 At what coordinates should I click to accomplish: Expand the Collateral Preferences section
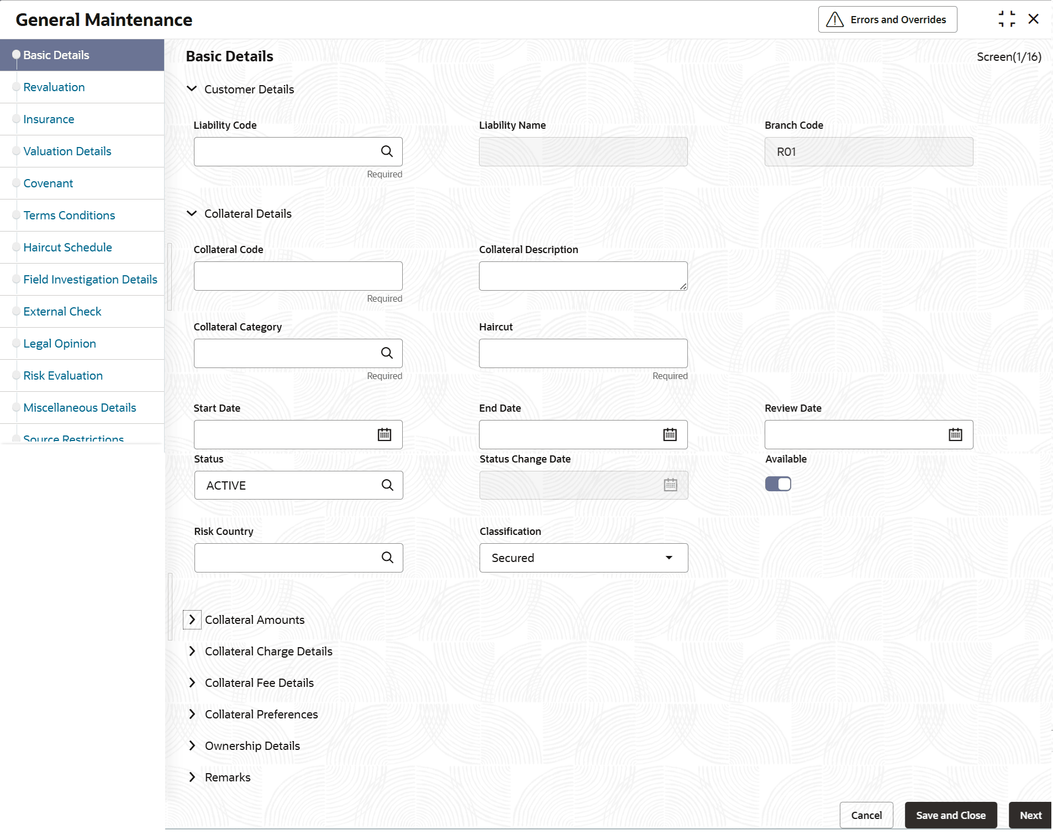click(x=192, y=714)
